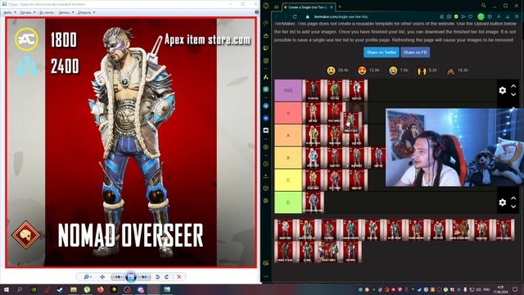The width and height of the screenshot is (524, 295).
Task: Go to previous image in Photo Viewer
Action: pyautogui.click(x=117, y=277)
